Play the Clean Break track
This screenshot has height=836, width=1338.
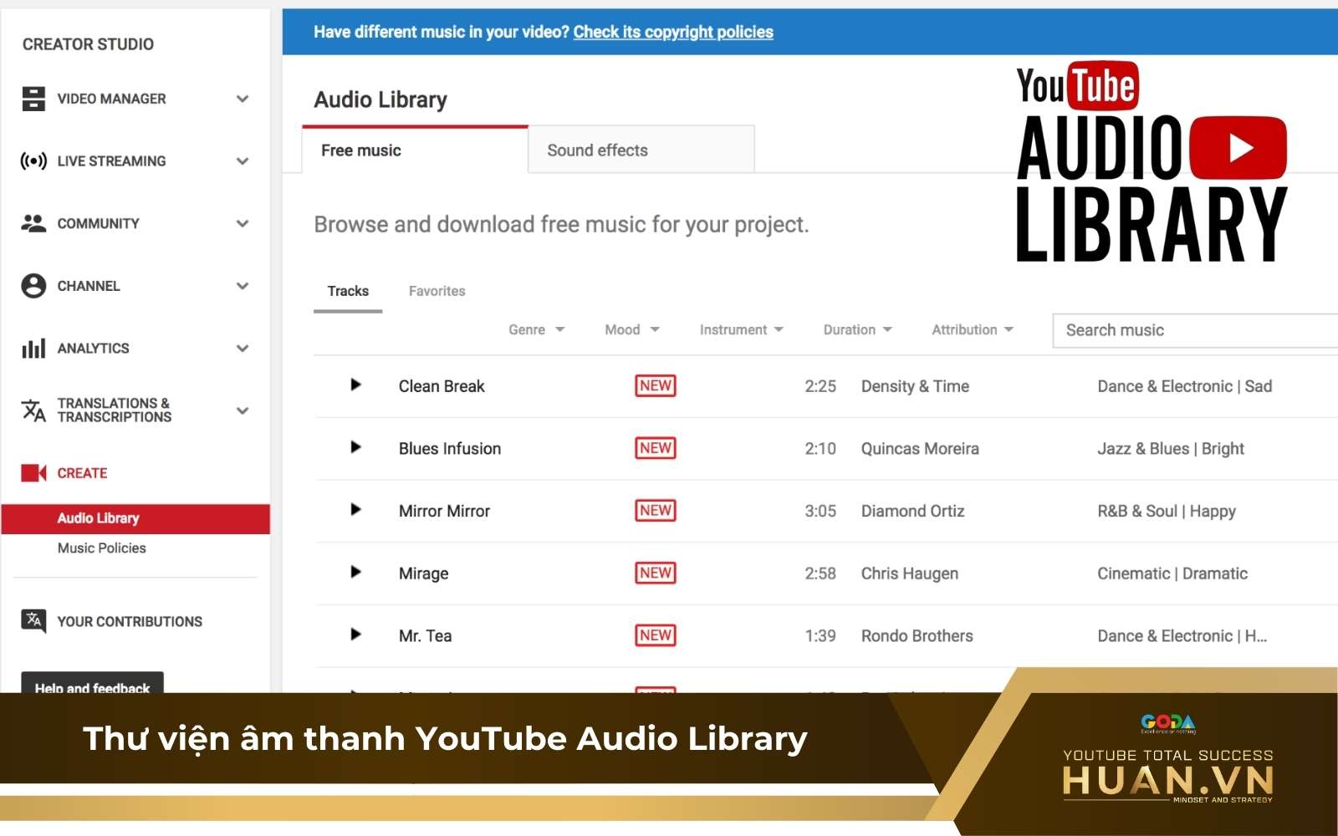(355, 385)
